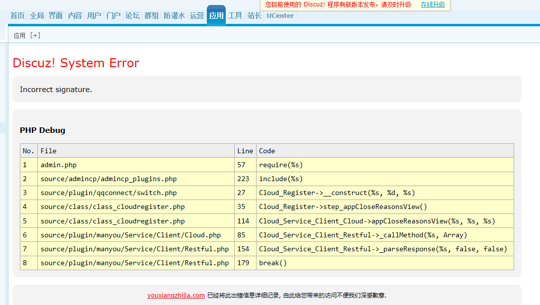Go to the 防灌水 tab
The image size is (540, 305).
pos(174,15)
